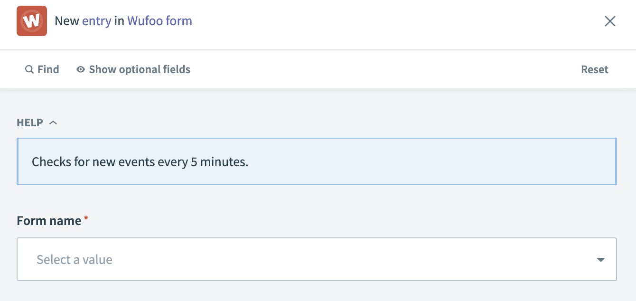Follow the "entry" link in the title

[96, 21]
